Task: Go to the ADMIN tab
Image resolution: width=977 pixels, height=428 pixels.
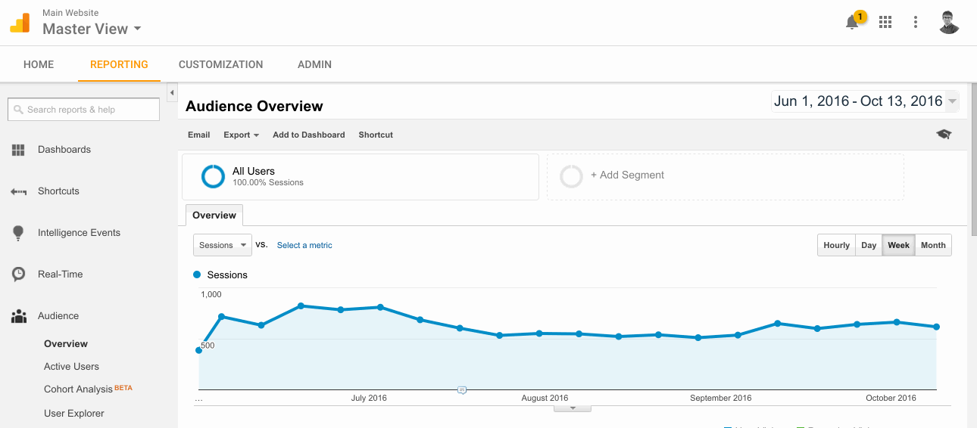Action: point(314,64)
